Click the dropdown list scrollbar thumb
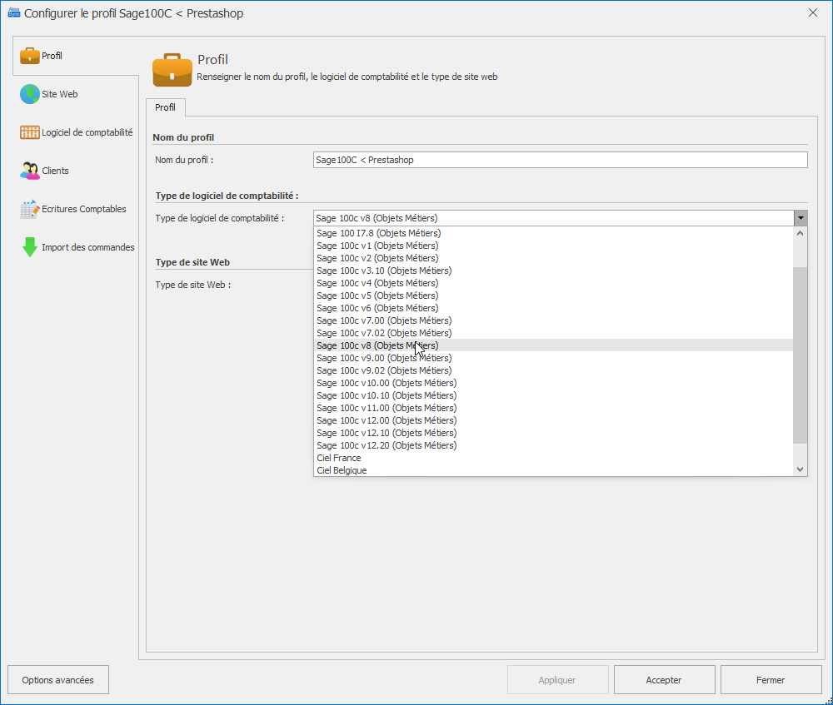The width and height of the screenshot is (833, 705). [x=800, y=355]
